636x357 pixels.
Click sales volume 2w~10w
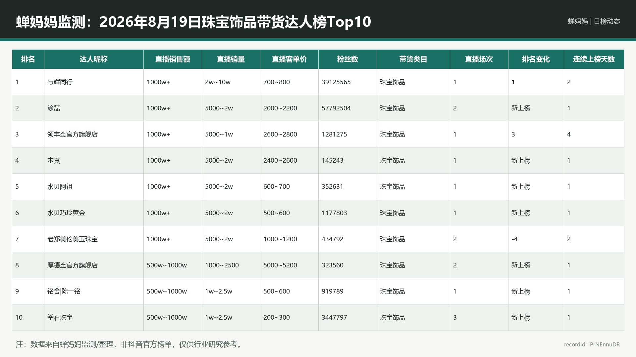click(218, 82)
